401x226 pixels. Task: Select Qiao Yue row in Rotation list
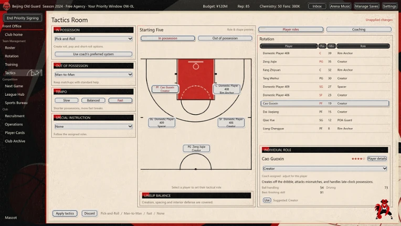tap(325, 120)
